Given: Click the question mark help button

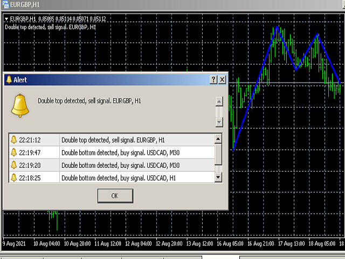Looking at the screenshot, I should point(213,79).
